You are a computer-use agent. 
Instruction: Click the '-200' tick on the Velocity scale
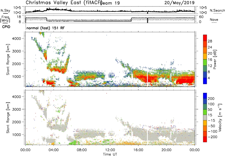point(213,137)
